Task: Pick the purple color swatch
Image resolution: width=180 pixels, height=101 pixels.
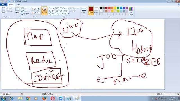Action: (x=127, y=8)
